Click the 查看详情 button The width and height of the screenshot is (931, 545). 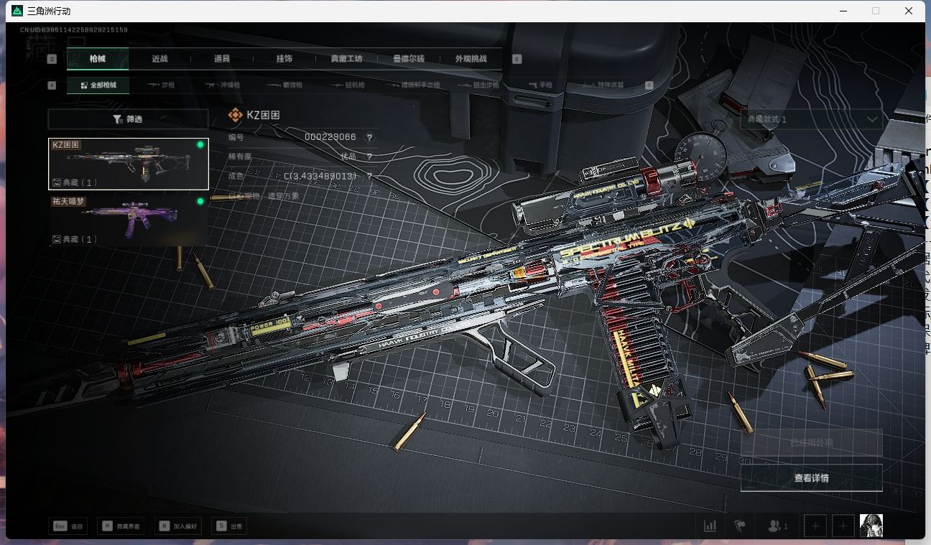811,478
